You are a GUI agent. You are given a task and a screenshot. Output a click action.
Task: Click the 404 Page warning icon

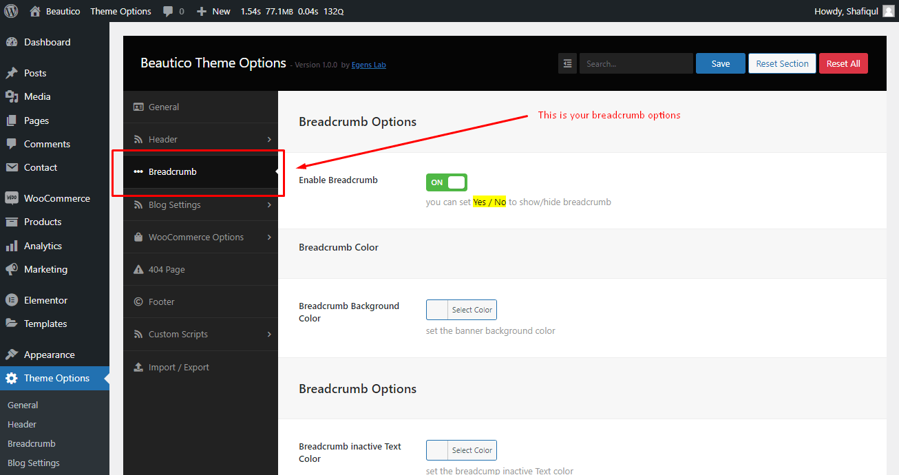tap(138, 269)
